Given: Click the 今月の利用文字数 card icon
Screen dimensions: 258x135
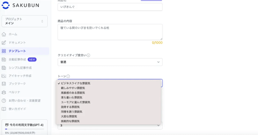Looking at the screenshot, I should 7,125.
